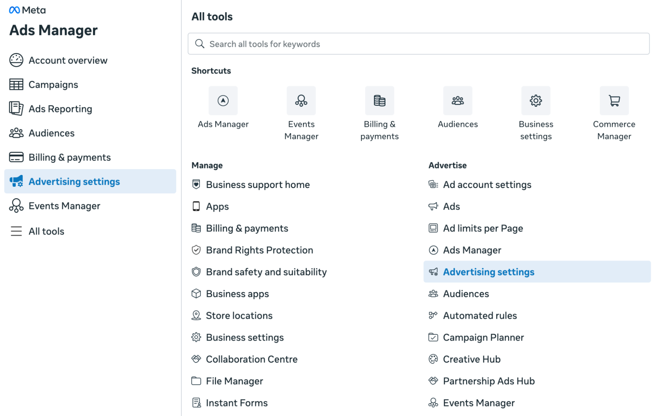Click the Billing & payments shortcut icon

tap(379, 101)
